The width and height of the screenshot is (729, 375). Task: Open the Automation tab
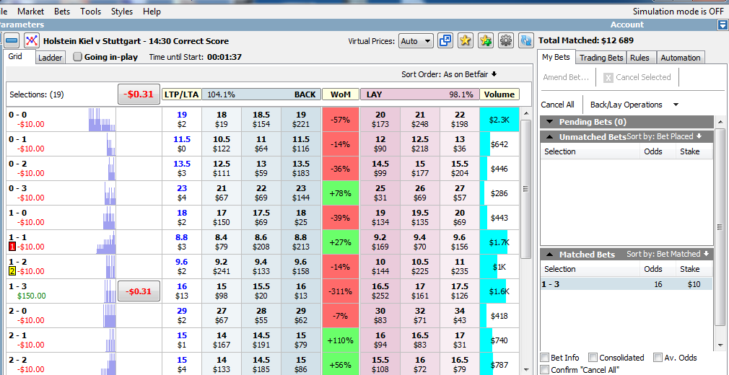pyautogui.click(x=680, y=58)
